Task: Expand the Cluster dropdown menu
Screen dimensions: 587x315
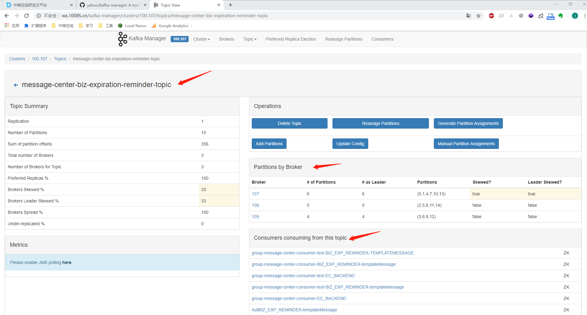Action: (x=202, y=39)
